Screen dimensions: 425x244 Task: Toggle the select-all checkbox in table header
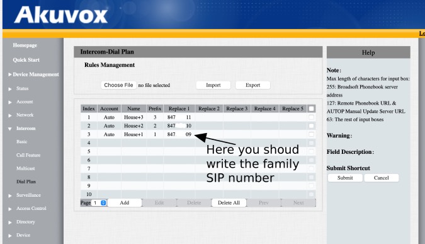pyautogui.click(x=311, y=109)
